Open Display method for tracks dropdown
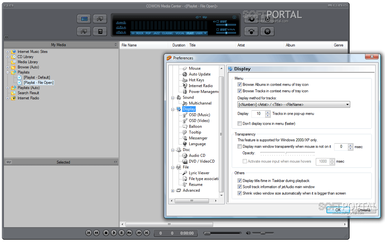Viewport: 385px width, 242px height. pos(294,105)
